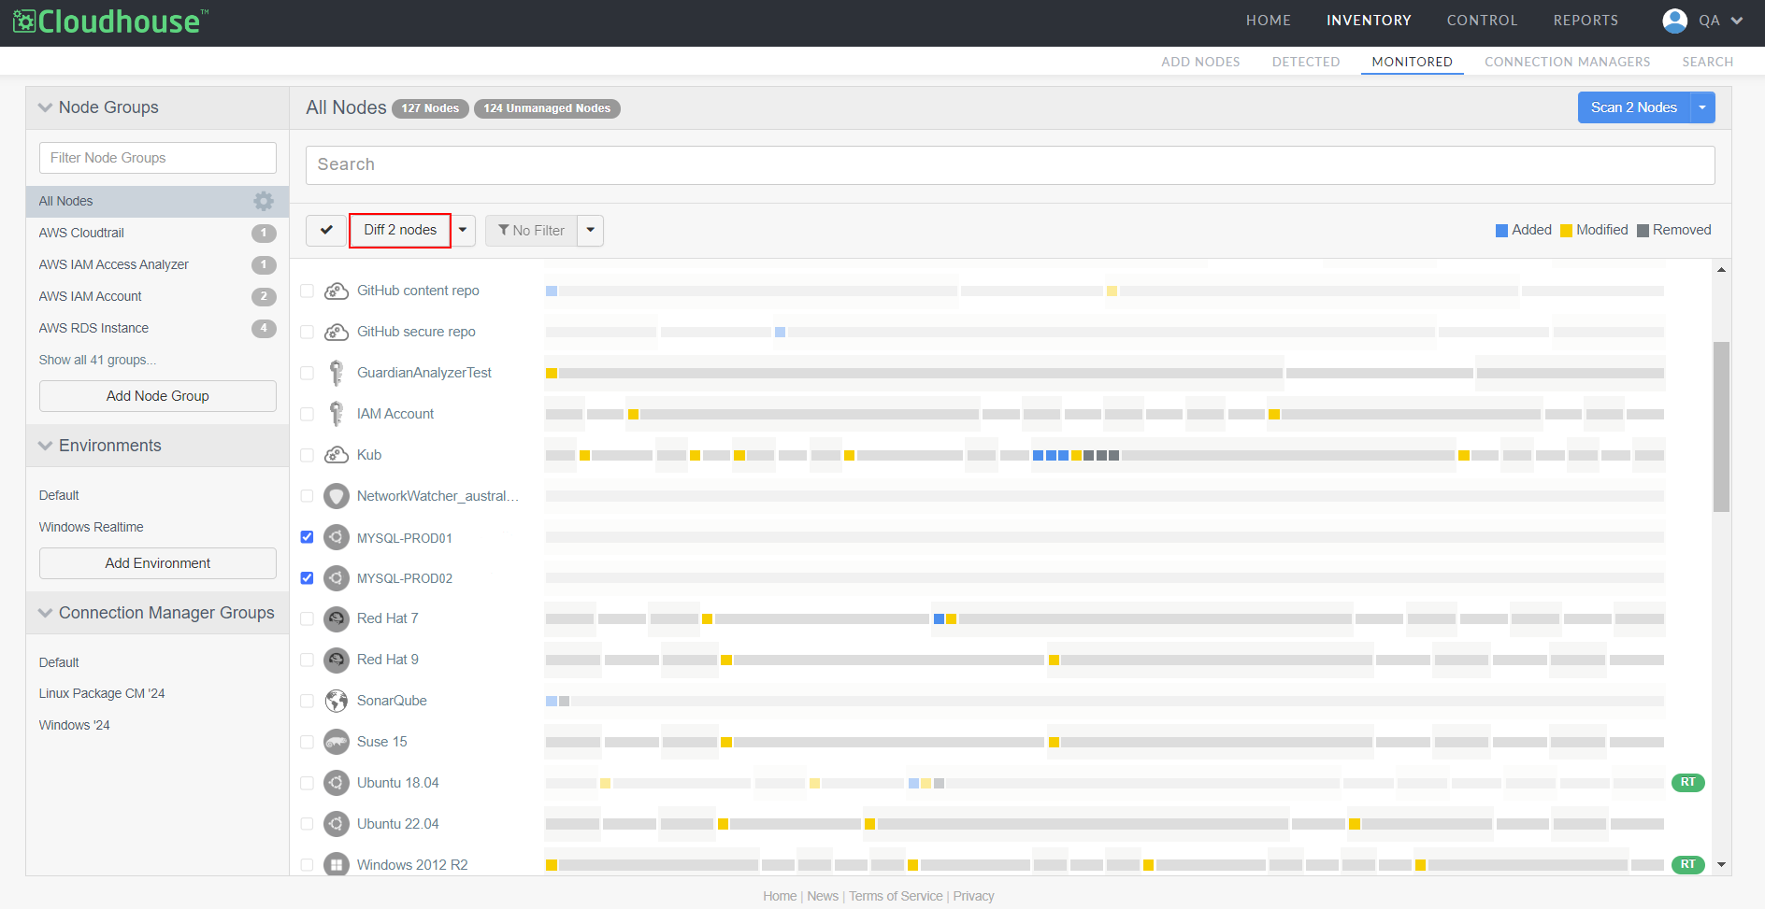1765x909 pixels.
Task: Check the Red Hat 7 checkbox
Action: pos(307,618)
